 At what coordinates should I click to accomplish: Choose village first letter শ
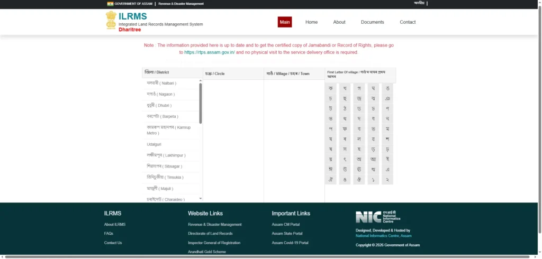(x=387, y=139)
